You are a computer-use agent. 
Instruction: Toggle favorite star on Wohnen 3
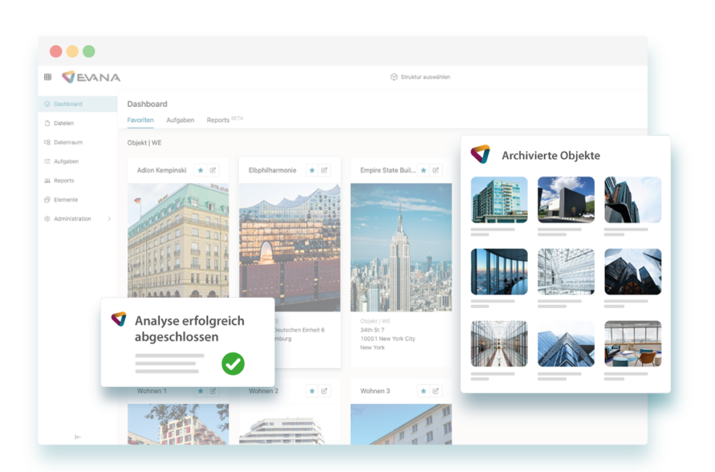[422, 391]
